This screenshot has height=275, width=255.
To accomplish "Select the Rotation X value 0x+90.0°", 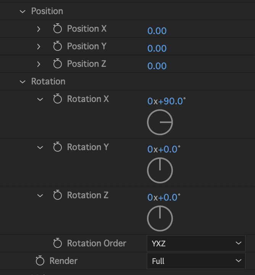I will coord(166,101).
